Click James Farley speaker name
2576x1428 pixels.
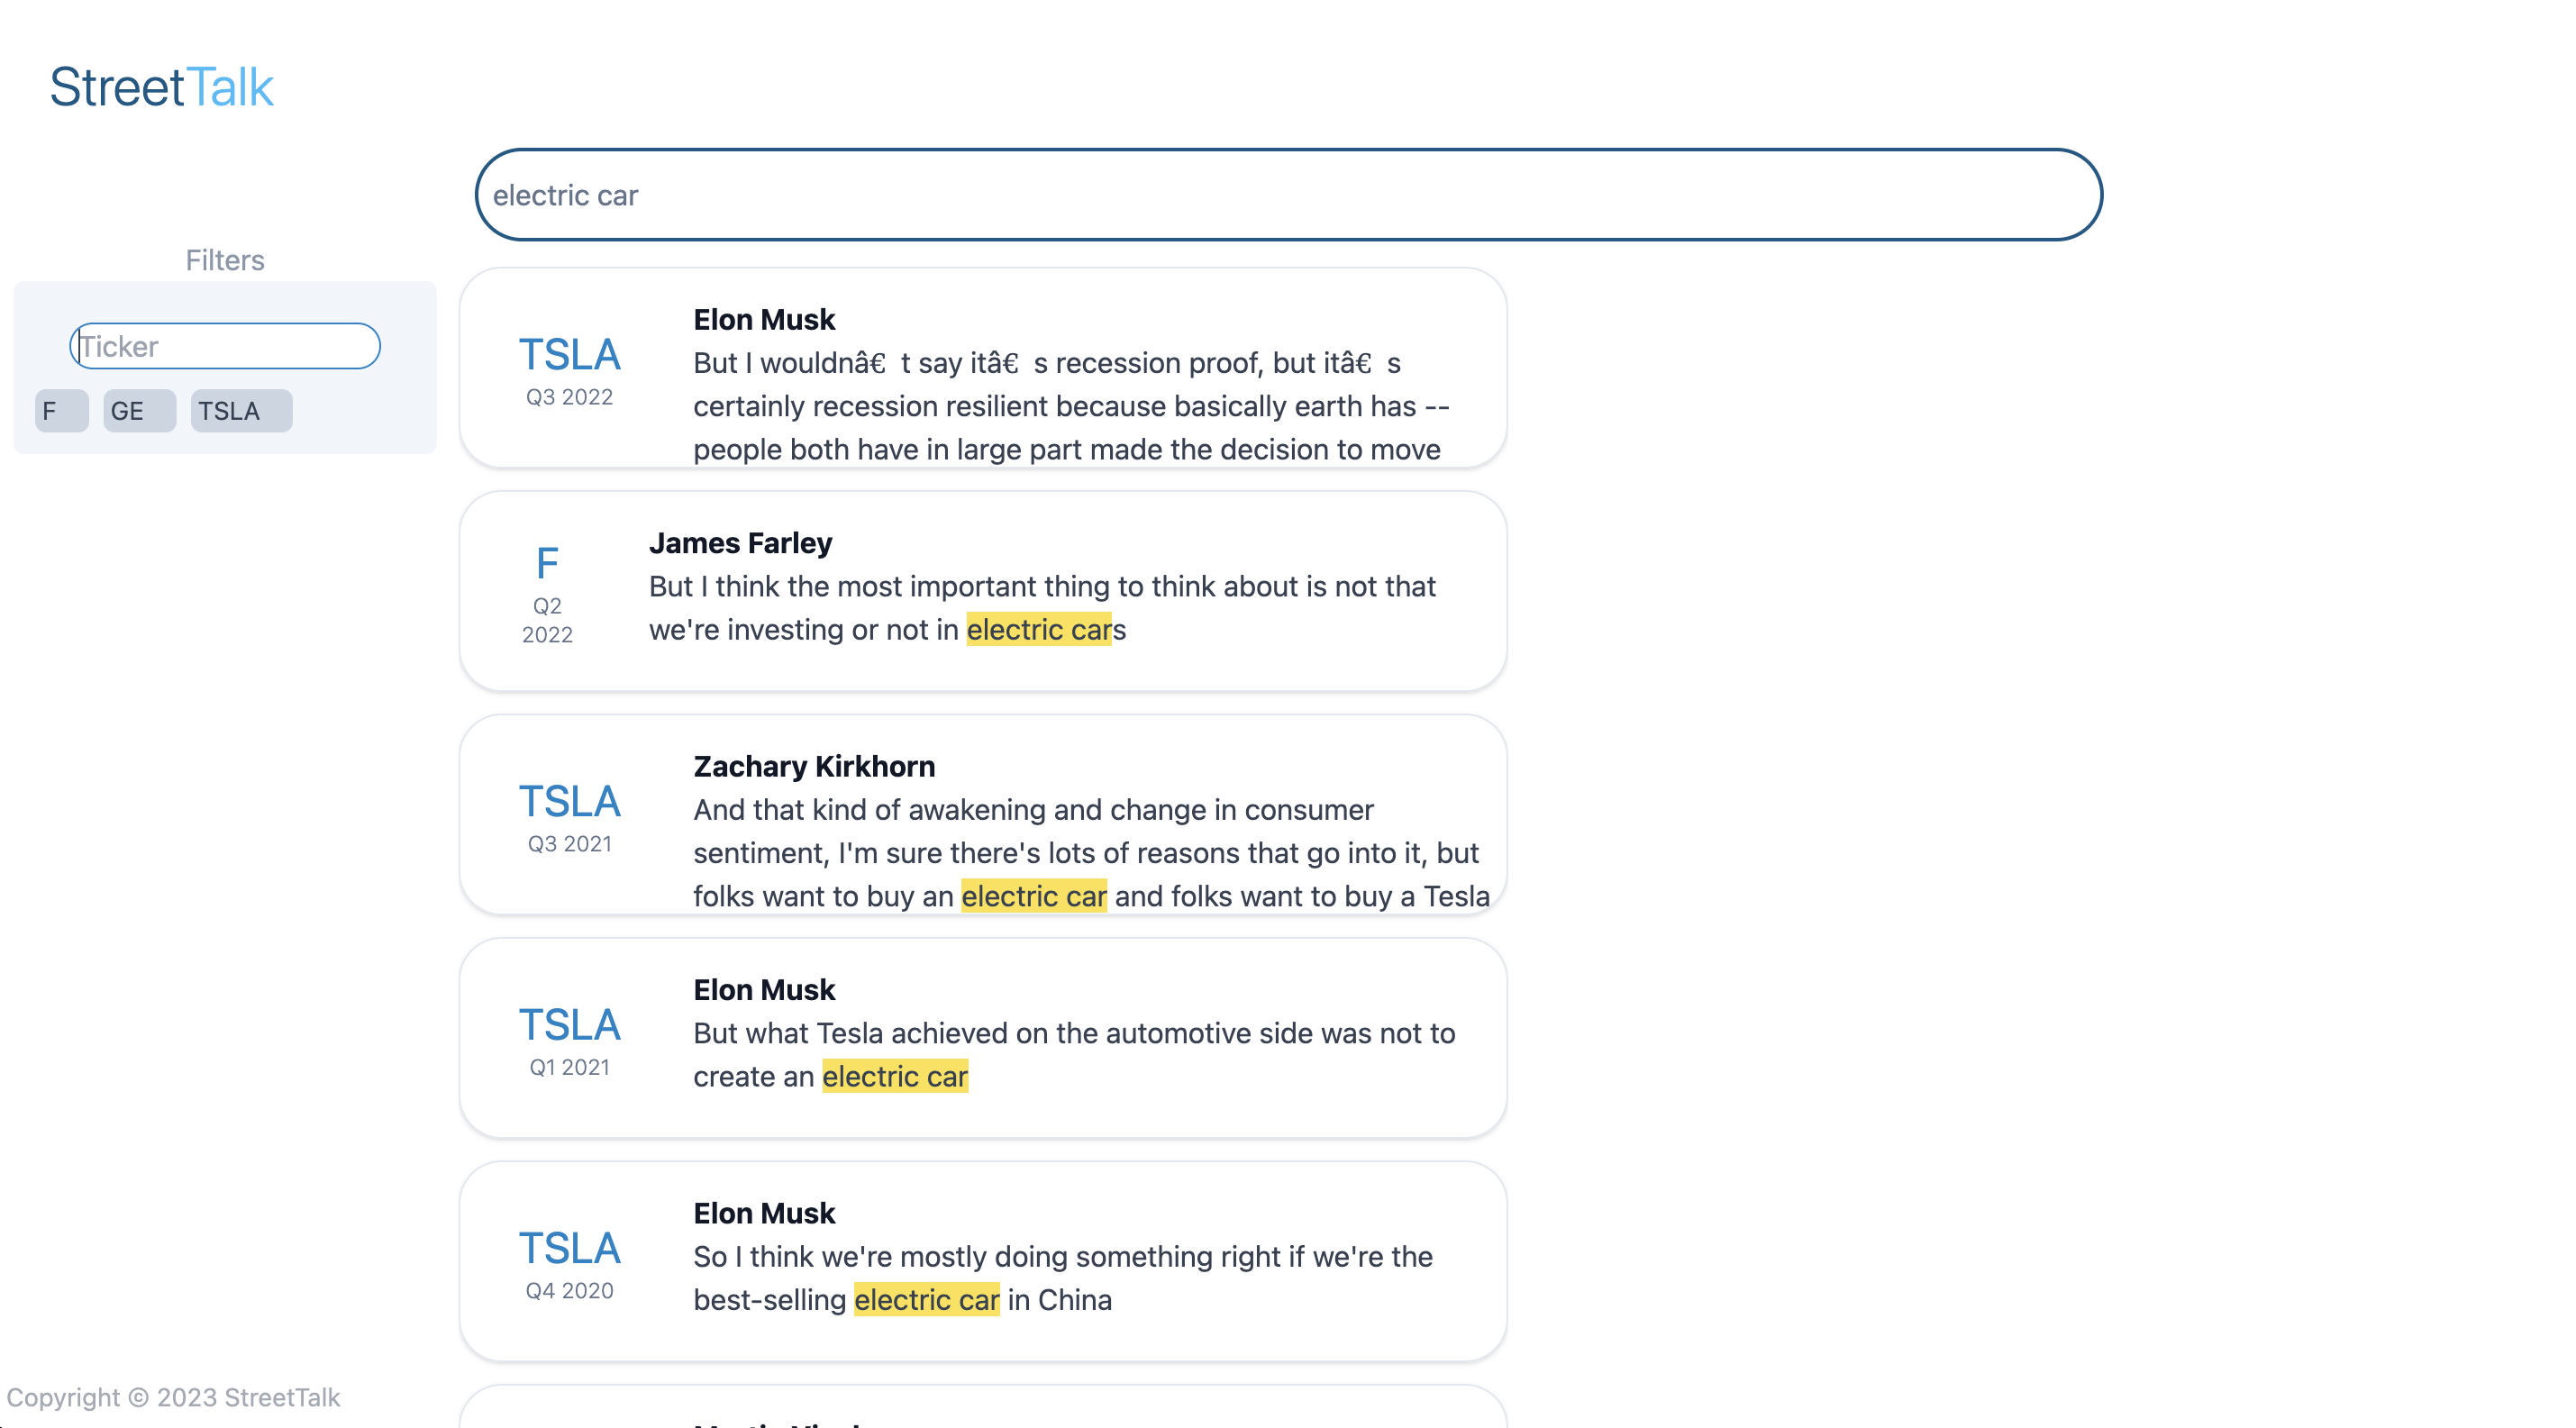740,543
